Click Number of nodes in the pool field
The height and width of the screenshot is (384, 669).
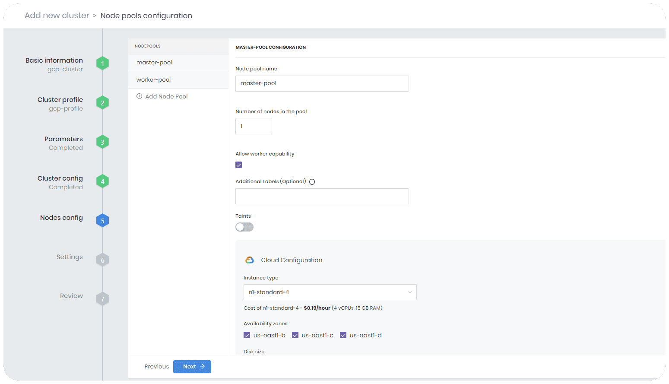[x=254, y=126]
